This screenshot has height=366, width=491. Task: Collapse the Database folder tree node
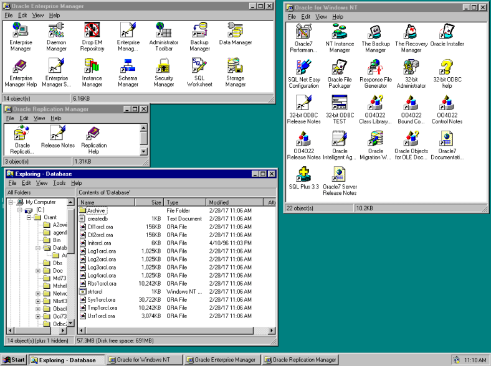click(38, 248)
